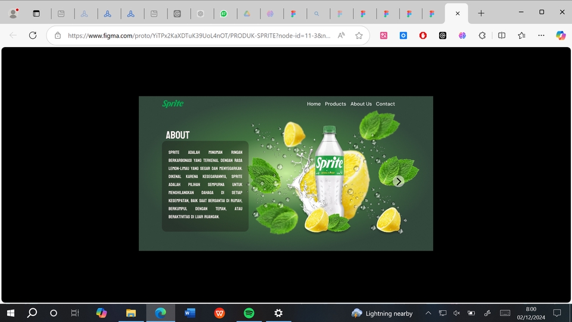Screen dimensions: 572x322
Task: Click the browser back arrow
Action: tap(13, 35)
